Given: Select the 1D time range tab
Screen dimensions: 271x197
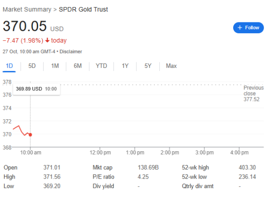Looking at the screenshot, I should pyautogui.click(x=9, y=66).
